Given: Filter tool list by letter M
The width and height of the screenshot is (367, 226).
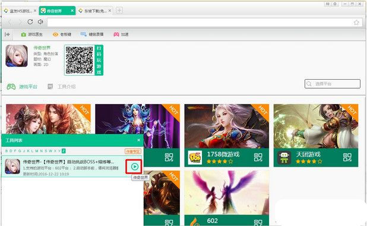Looking at the screenshot, I should (37, 151).
